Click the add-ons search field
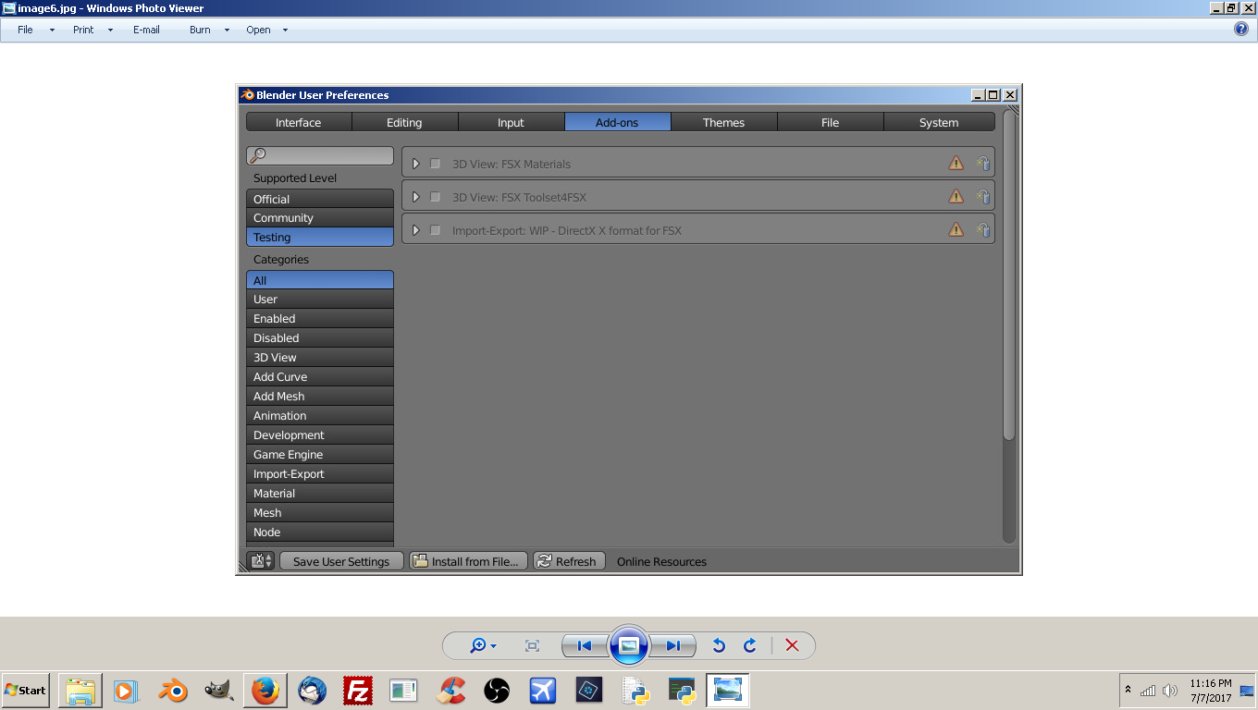This screenshot has width=1258, height=710. tap(320, 155)
